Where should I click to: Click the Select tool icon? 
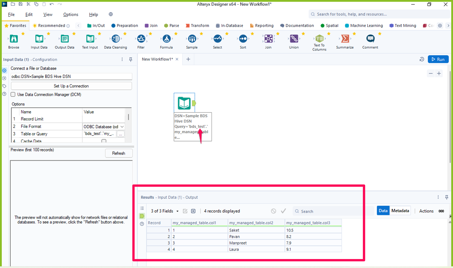218,38
